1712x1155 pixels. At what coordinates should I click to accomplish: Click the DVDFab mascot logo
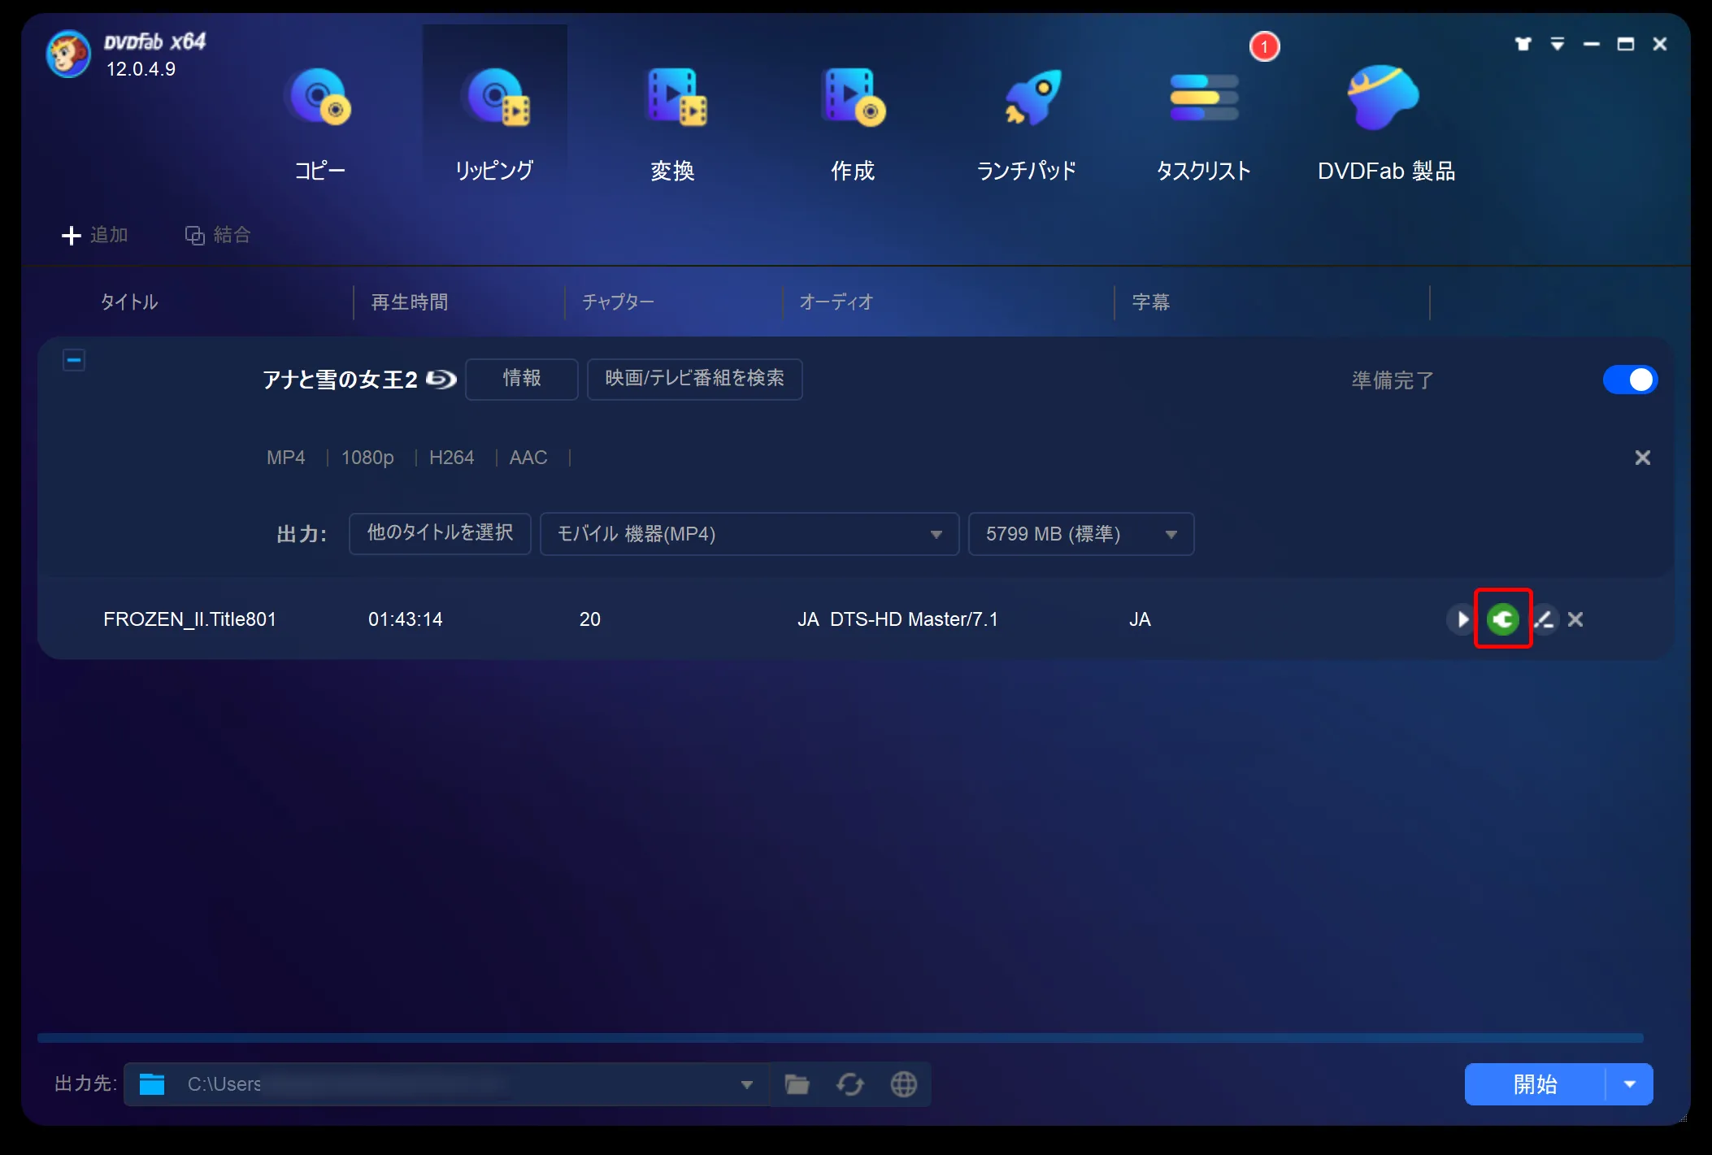(x=68, y=54)
